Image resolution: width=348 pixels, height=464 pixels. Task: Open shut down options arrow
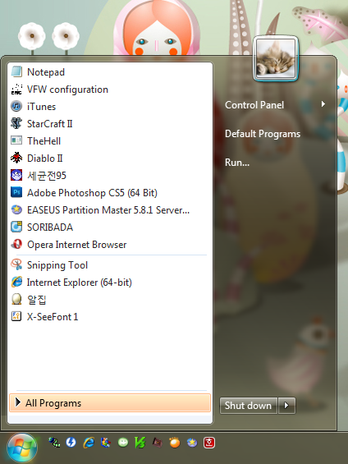286,406
